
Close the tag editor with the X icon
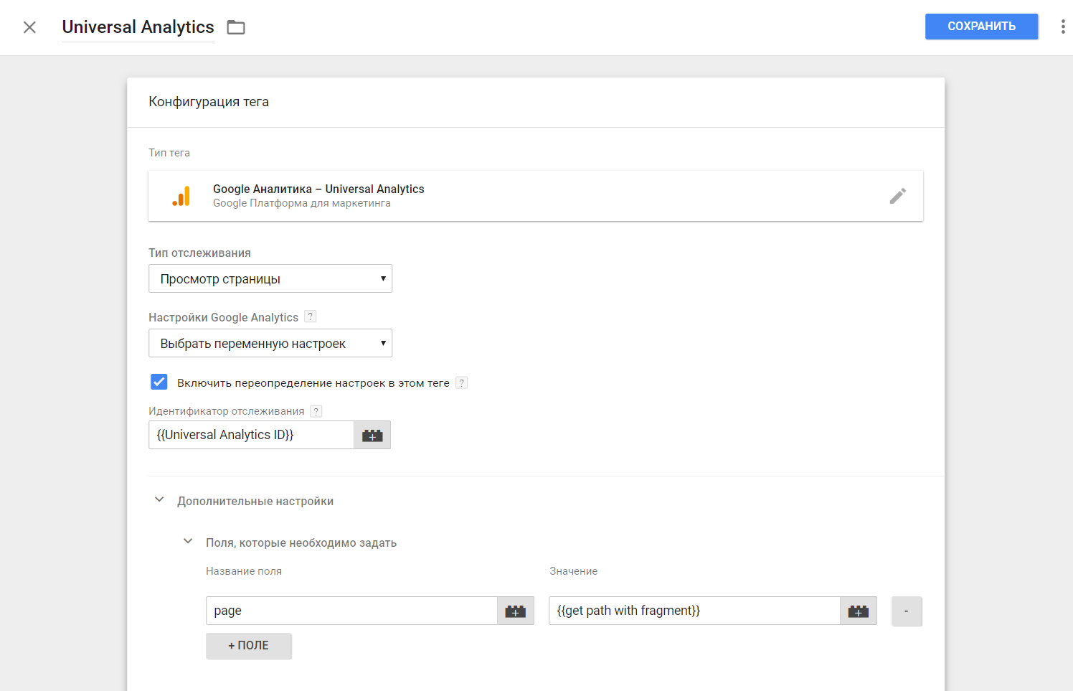29,27
